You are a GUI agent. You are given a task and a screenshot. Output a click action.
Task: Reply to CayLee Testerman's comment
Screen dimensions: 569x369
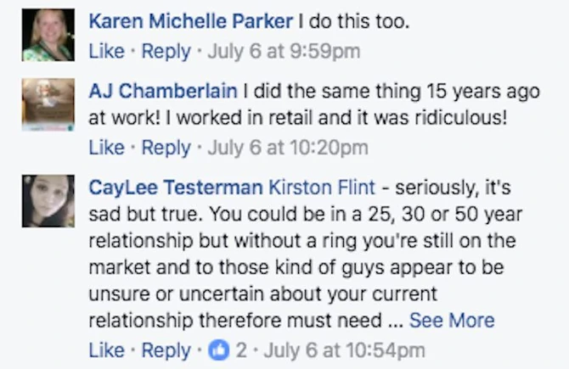click(x=166, y=349)
